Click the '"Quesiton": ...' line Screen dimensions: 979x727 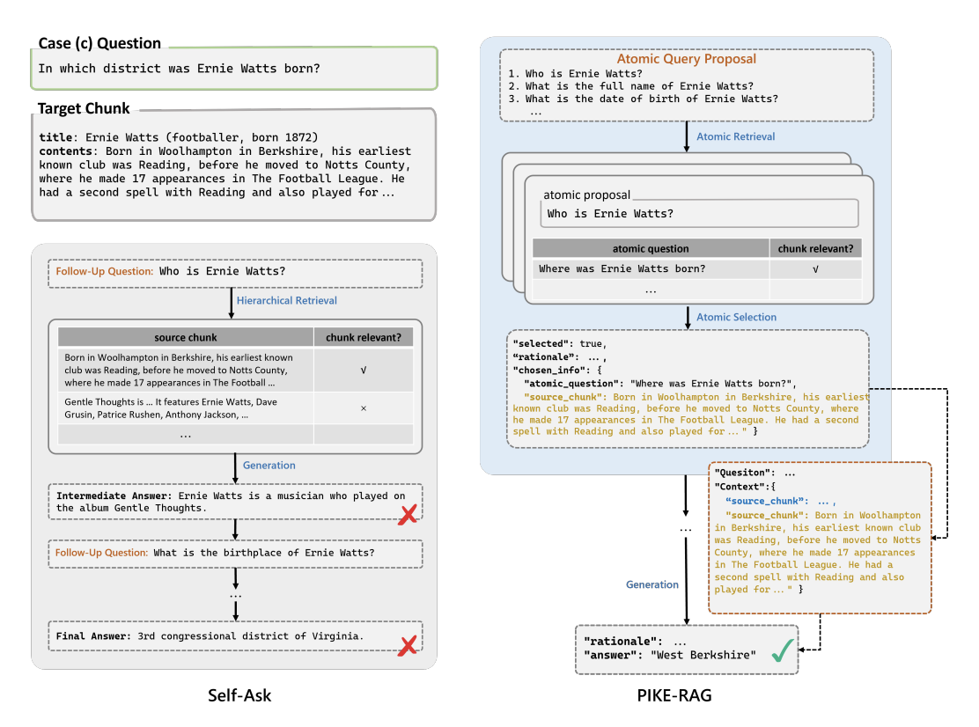point(754,473)
